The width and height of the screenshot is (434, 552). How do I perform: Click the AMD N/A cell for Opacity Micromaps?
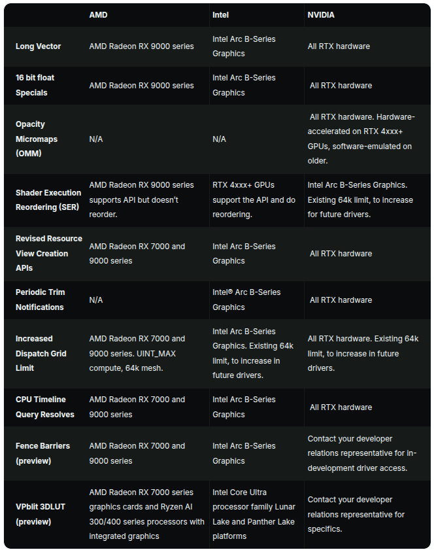96,139
